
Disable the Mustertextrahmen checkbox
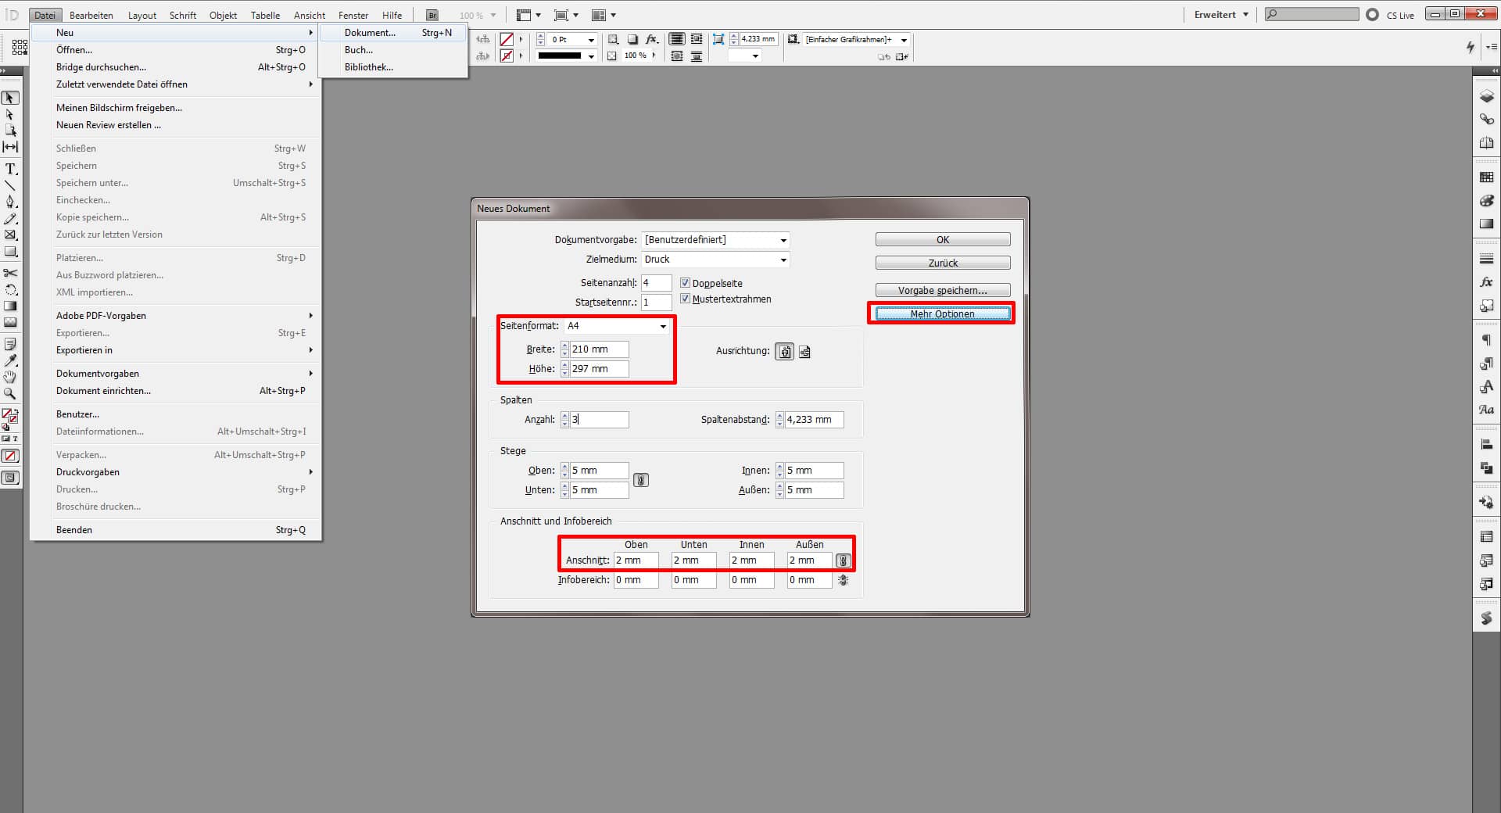tap(686, 299)
